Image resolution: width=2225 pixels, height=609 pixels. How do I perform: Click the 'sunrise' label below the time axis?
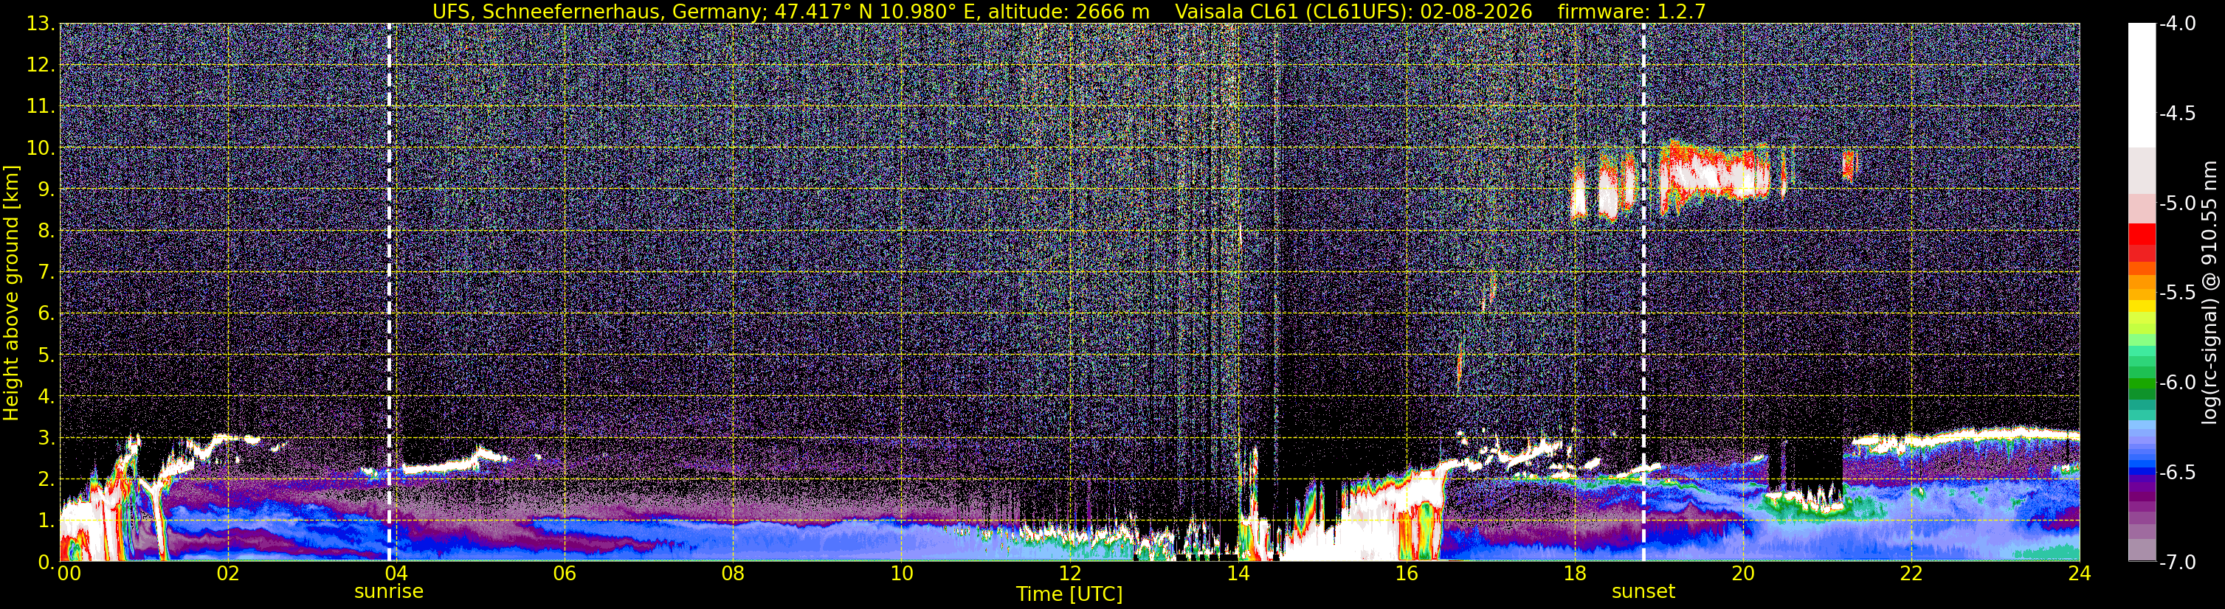(389, 592)
